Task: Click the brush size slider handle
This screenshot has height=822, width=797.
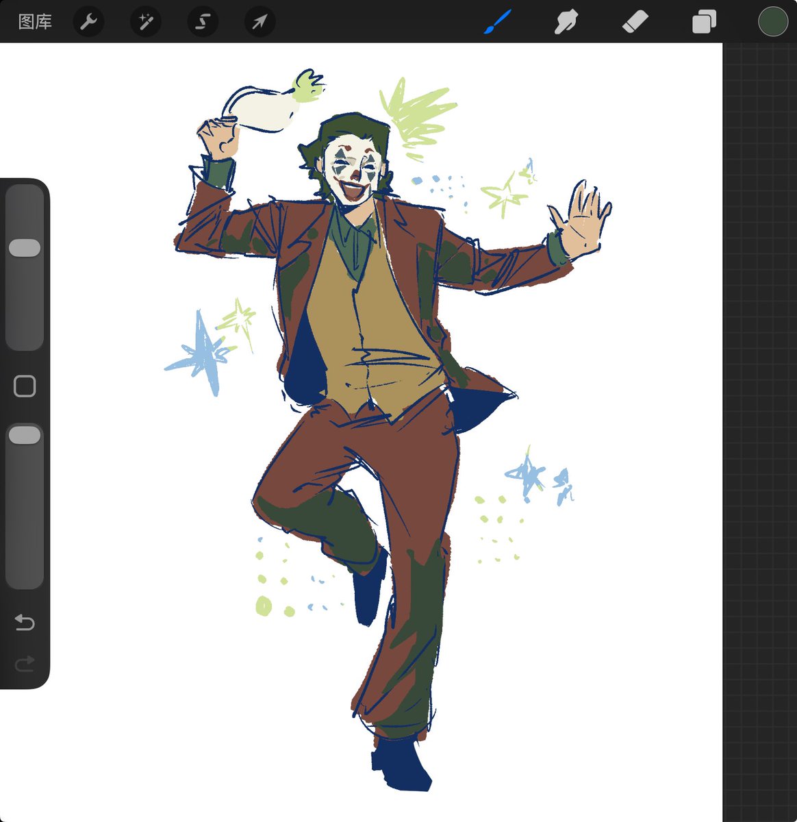Action: pyautogui.click(x=25, y=248)
